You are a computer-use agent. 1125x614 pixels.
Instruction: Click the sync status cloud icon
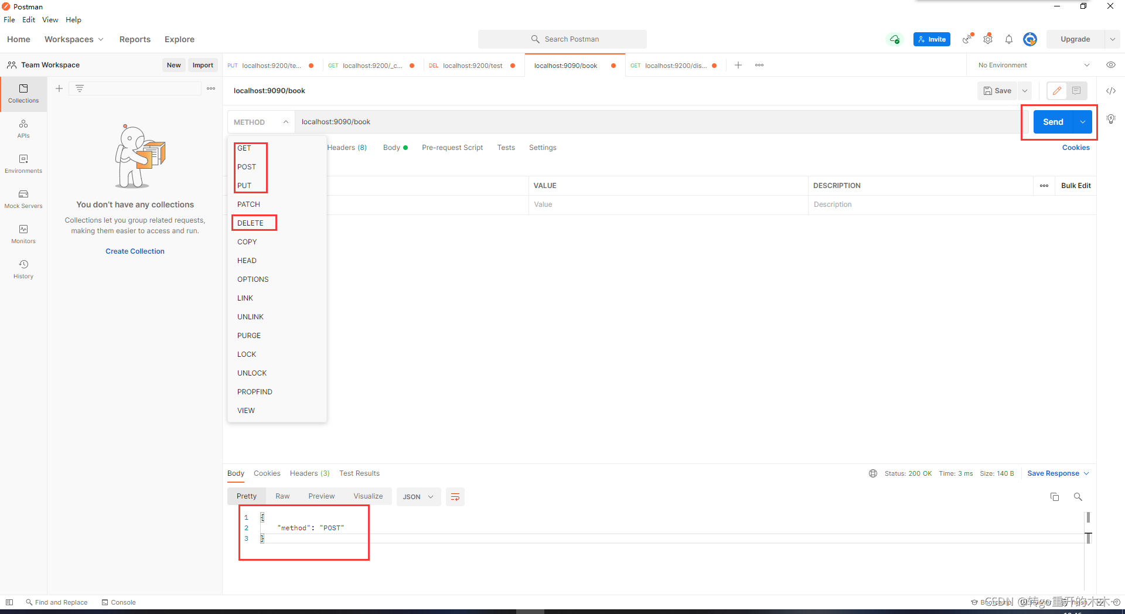895,39
